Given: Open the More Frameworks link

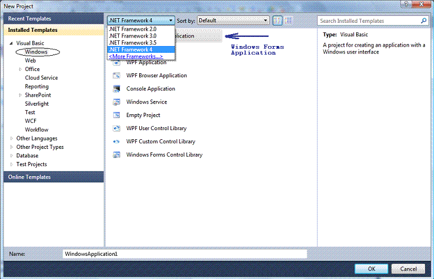Looking at the screenshot, I should point(136,56).
